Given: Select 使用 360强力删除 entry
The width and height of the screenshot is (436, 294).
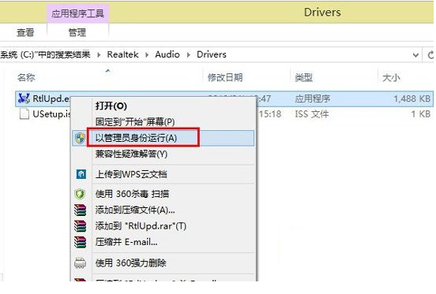Looking at the screenshot, I should click(x=130, y=262).
